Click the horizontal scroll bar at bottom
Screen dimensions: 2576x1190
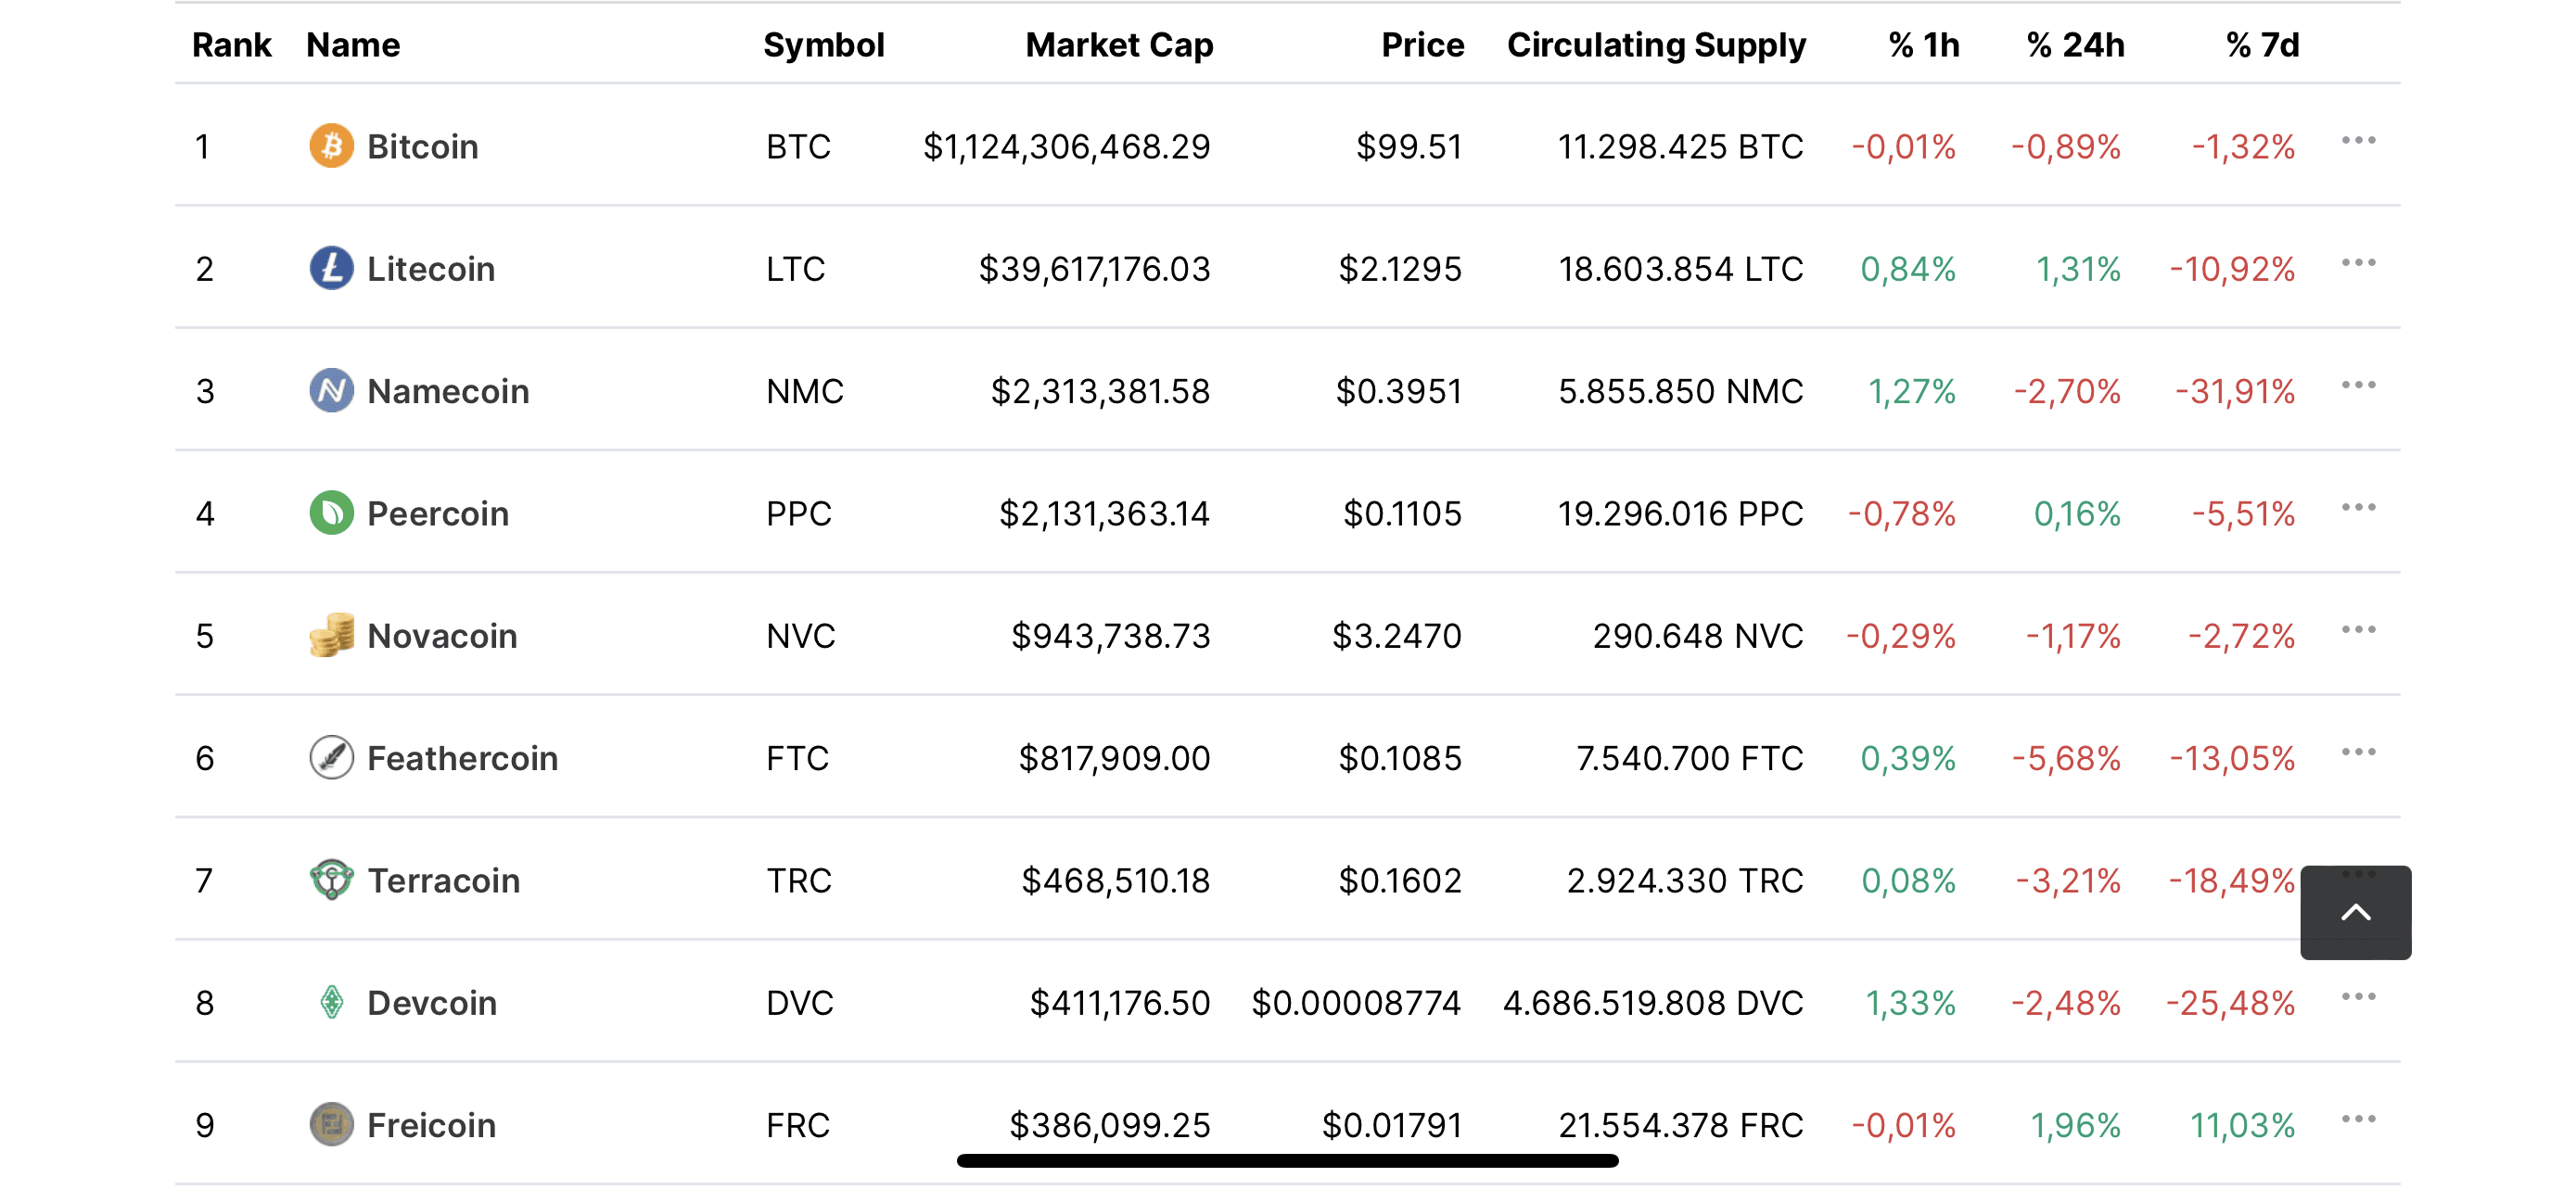pos(1287,1161)
